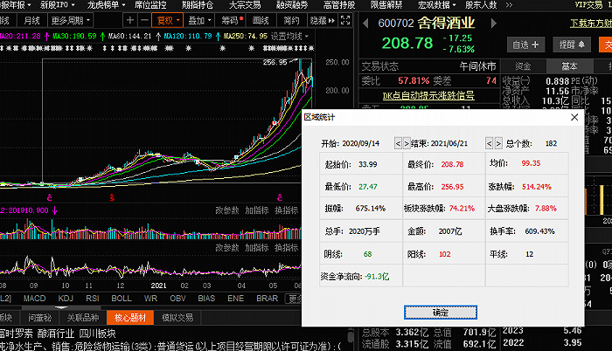Image resolution: width=612 pixels, height=351 pixels.
Task: Click the zoom-out minus icon on chart toolbar
Action: coord(144,20)
